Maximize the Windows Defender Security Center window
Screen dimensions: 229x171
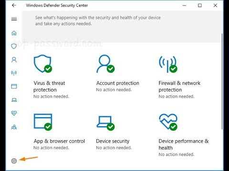200,5
